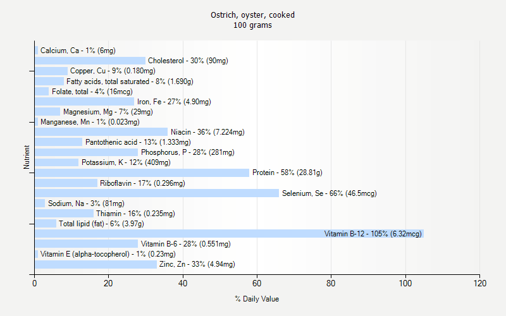The image size is (506, 316).
Task: Click the '% Daily Value' axis title
Action: pyautogui.click(x=257, y=299)
